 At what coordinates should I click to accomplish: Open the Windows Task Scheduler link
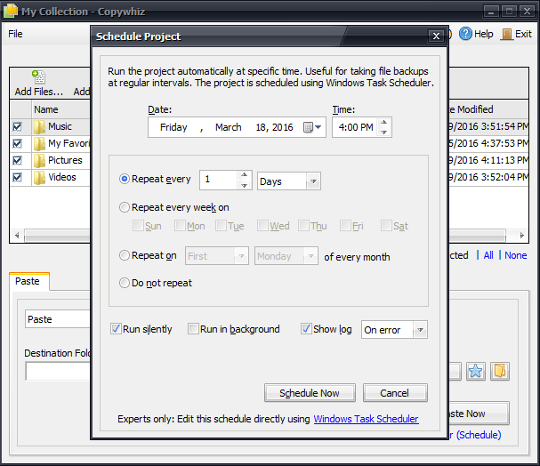click(366, 419)
